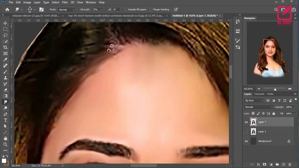Select the Quick Selection tool
The height and width of the screenshot is (168, 299).
(5, 42)
